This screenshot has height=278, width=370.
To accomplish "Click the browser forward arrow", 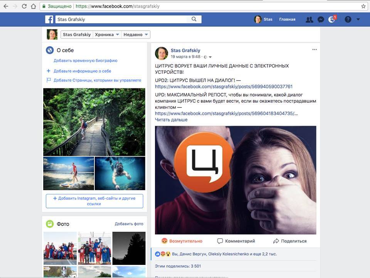I will (15, 7).
